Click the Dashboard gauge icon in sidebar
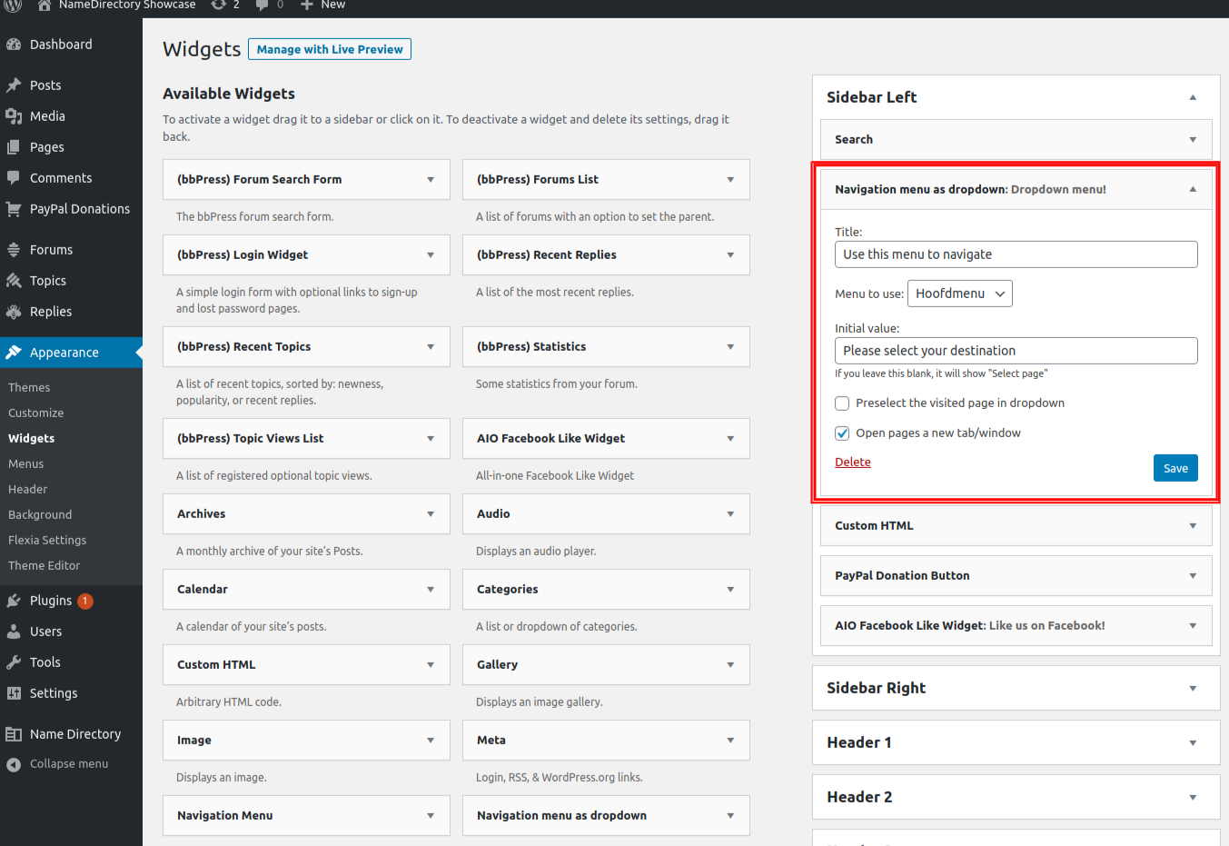 point(14,45)
